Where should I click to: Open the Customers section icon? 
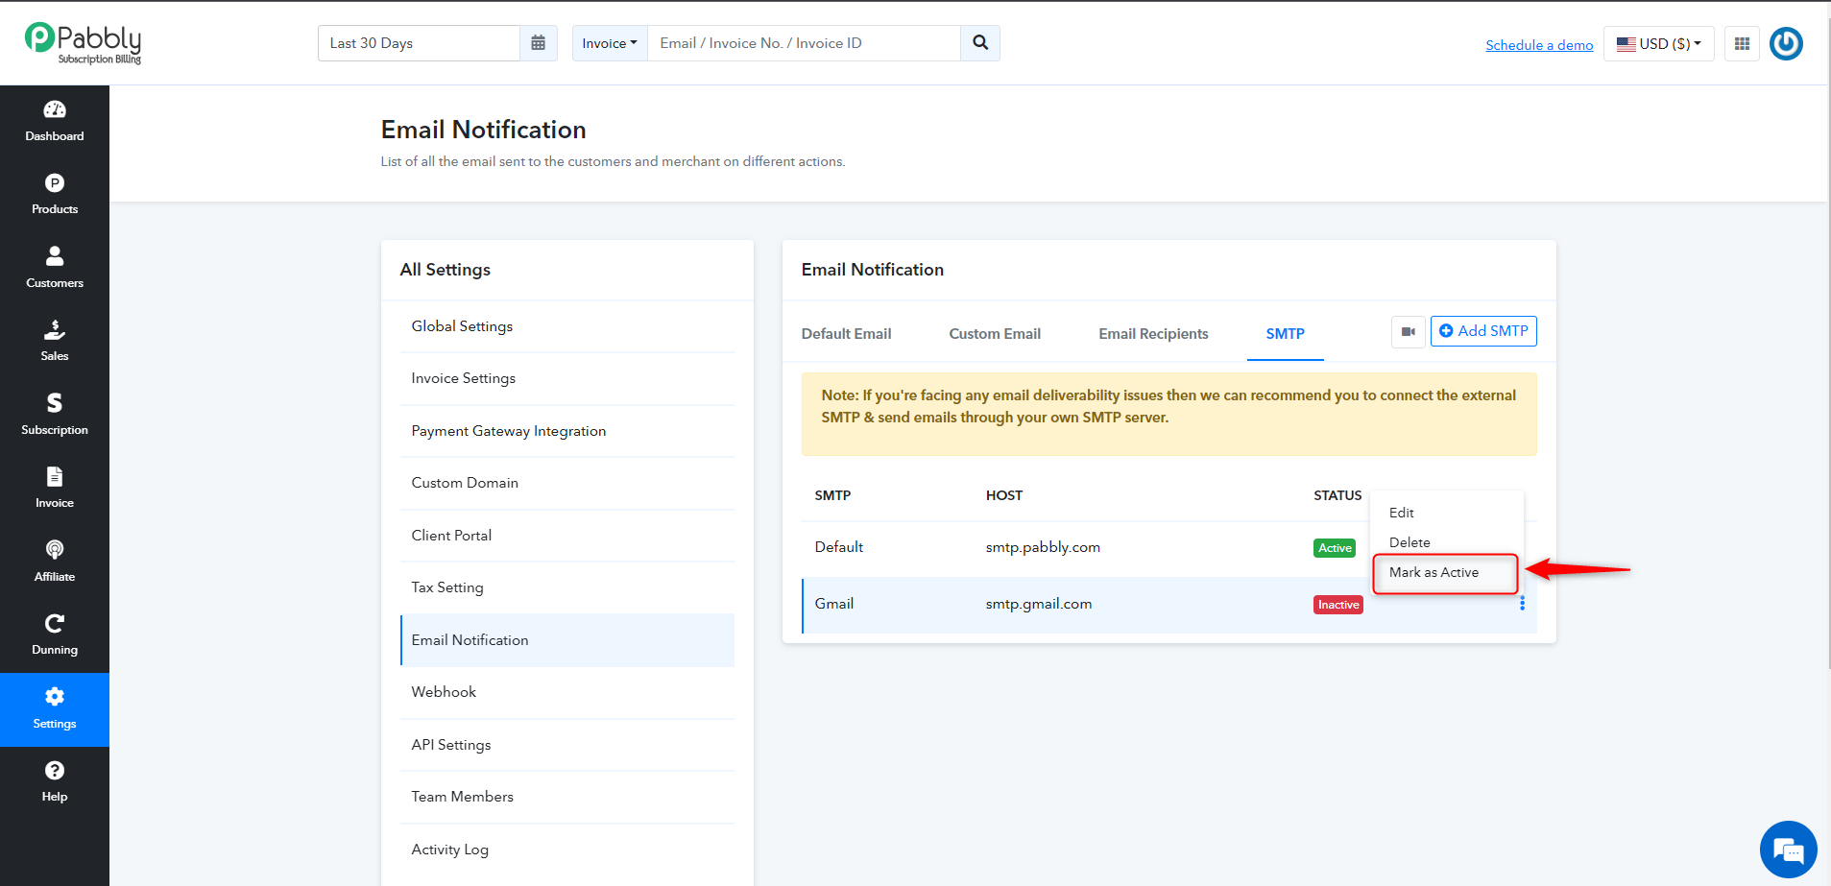point(55,255)
